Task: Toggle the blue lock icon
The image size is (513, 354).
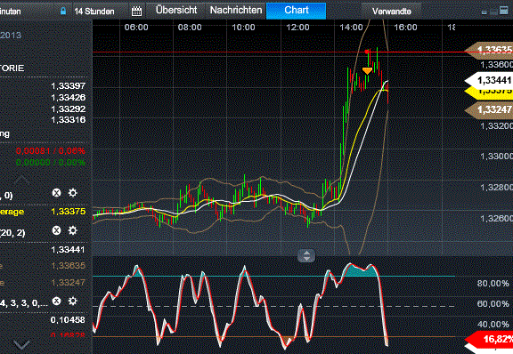Action: coord(63,11)
